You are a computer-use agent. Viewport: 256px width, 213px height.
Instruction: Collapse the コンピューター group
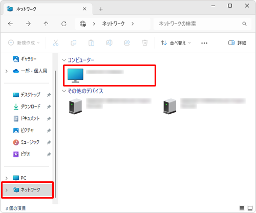(x=64, y=60)
